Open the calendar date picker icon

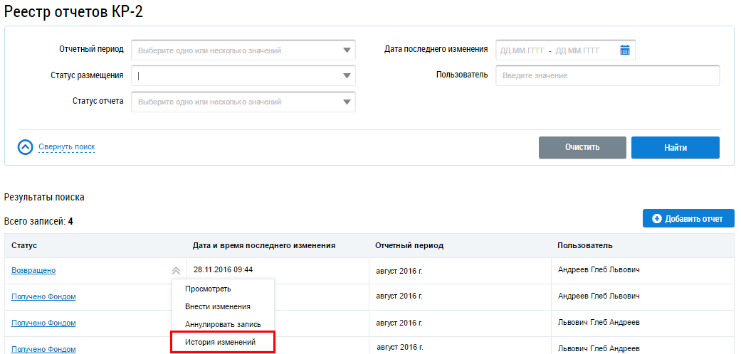coord(625,50)
